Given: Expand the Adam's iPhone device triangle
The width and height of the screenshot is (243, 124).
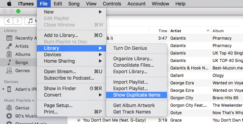Looking at the screenshot, I should click(3, 89).
